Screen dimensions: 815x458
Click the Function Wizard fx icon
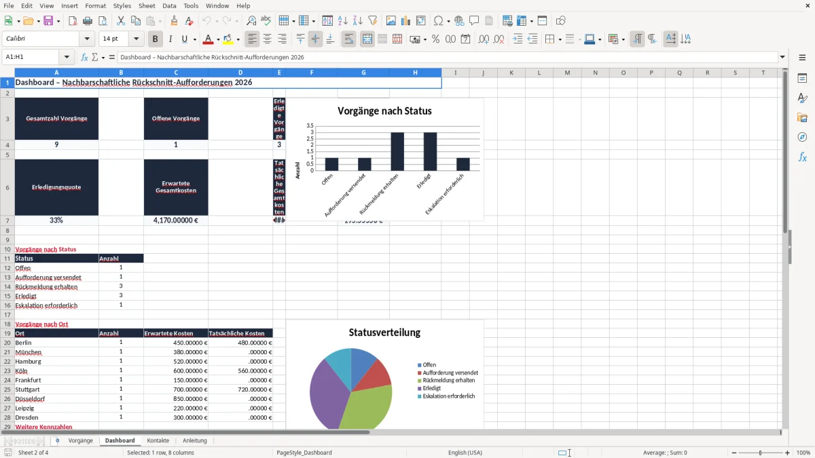coord(85,57)
